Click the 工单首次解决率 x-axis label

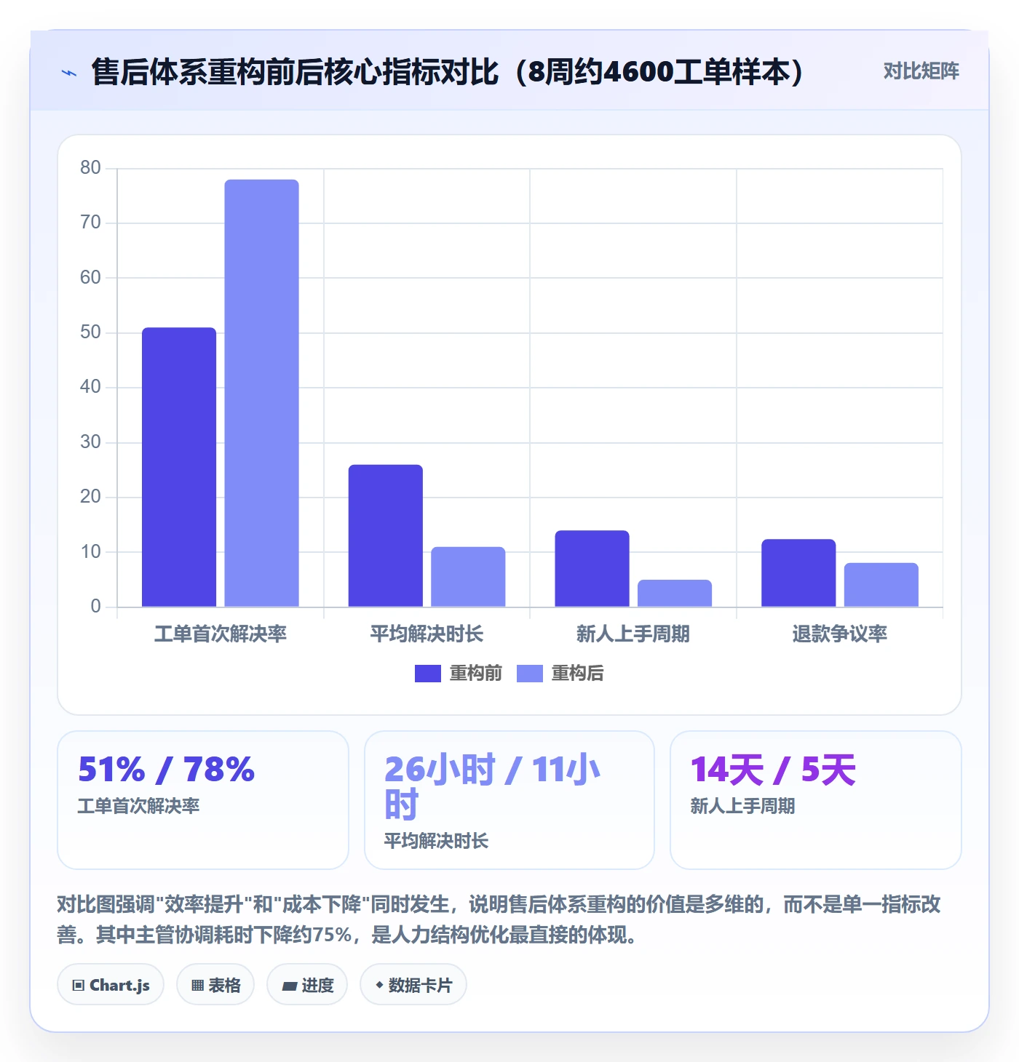pos(221,634)
